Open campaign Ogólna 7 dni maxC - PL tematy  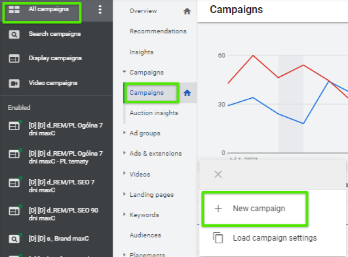(x=66, y=158)
